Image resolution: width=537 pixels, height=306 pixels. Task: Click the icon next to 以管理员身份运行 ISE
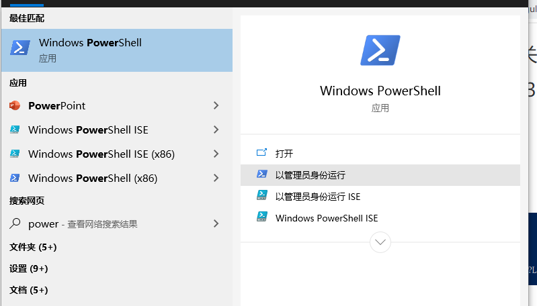tap(262, 195)
